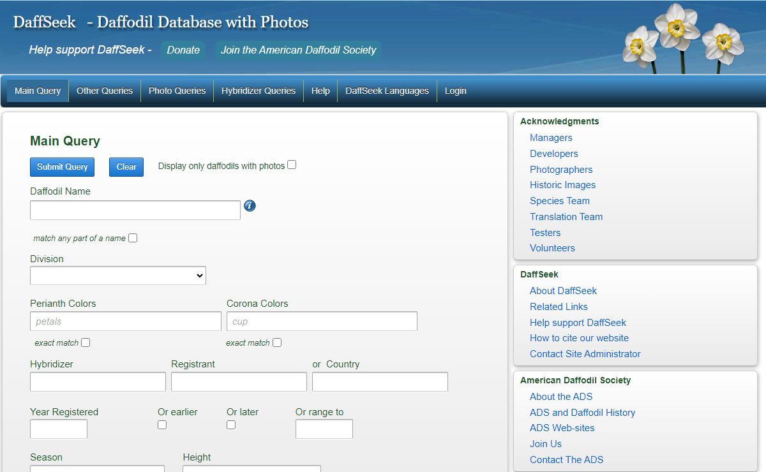Screen dimensions: 766x472
Task: Enable match any part of a name
Action: [133, 238]
